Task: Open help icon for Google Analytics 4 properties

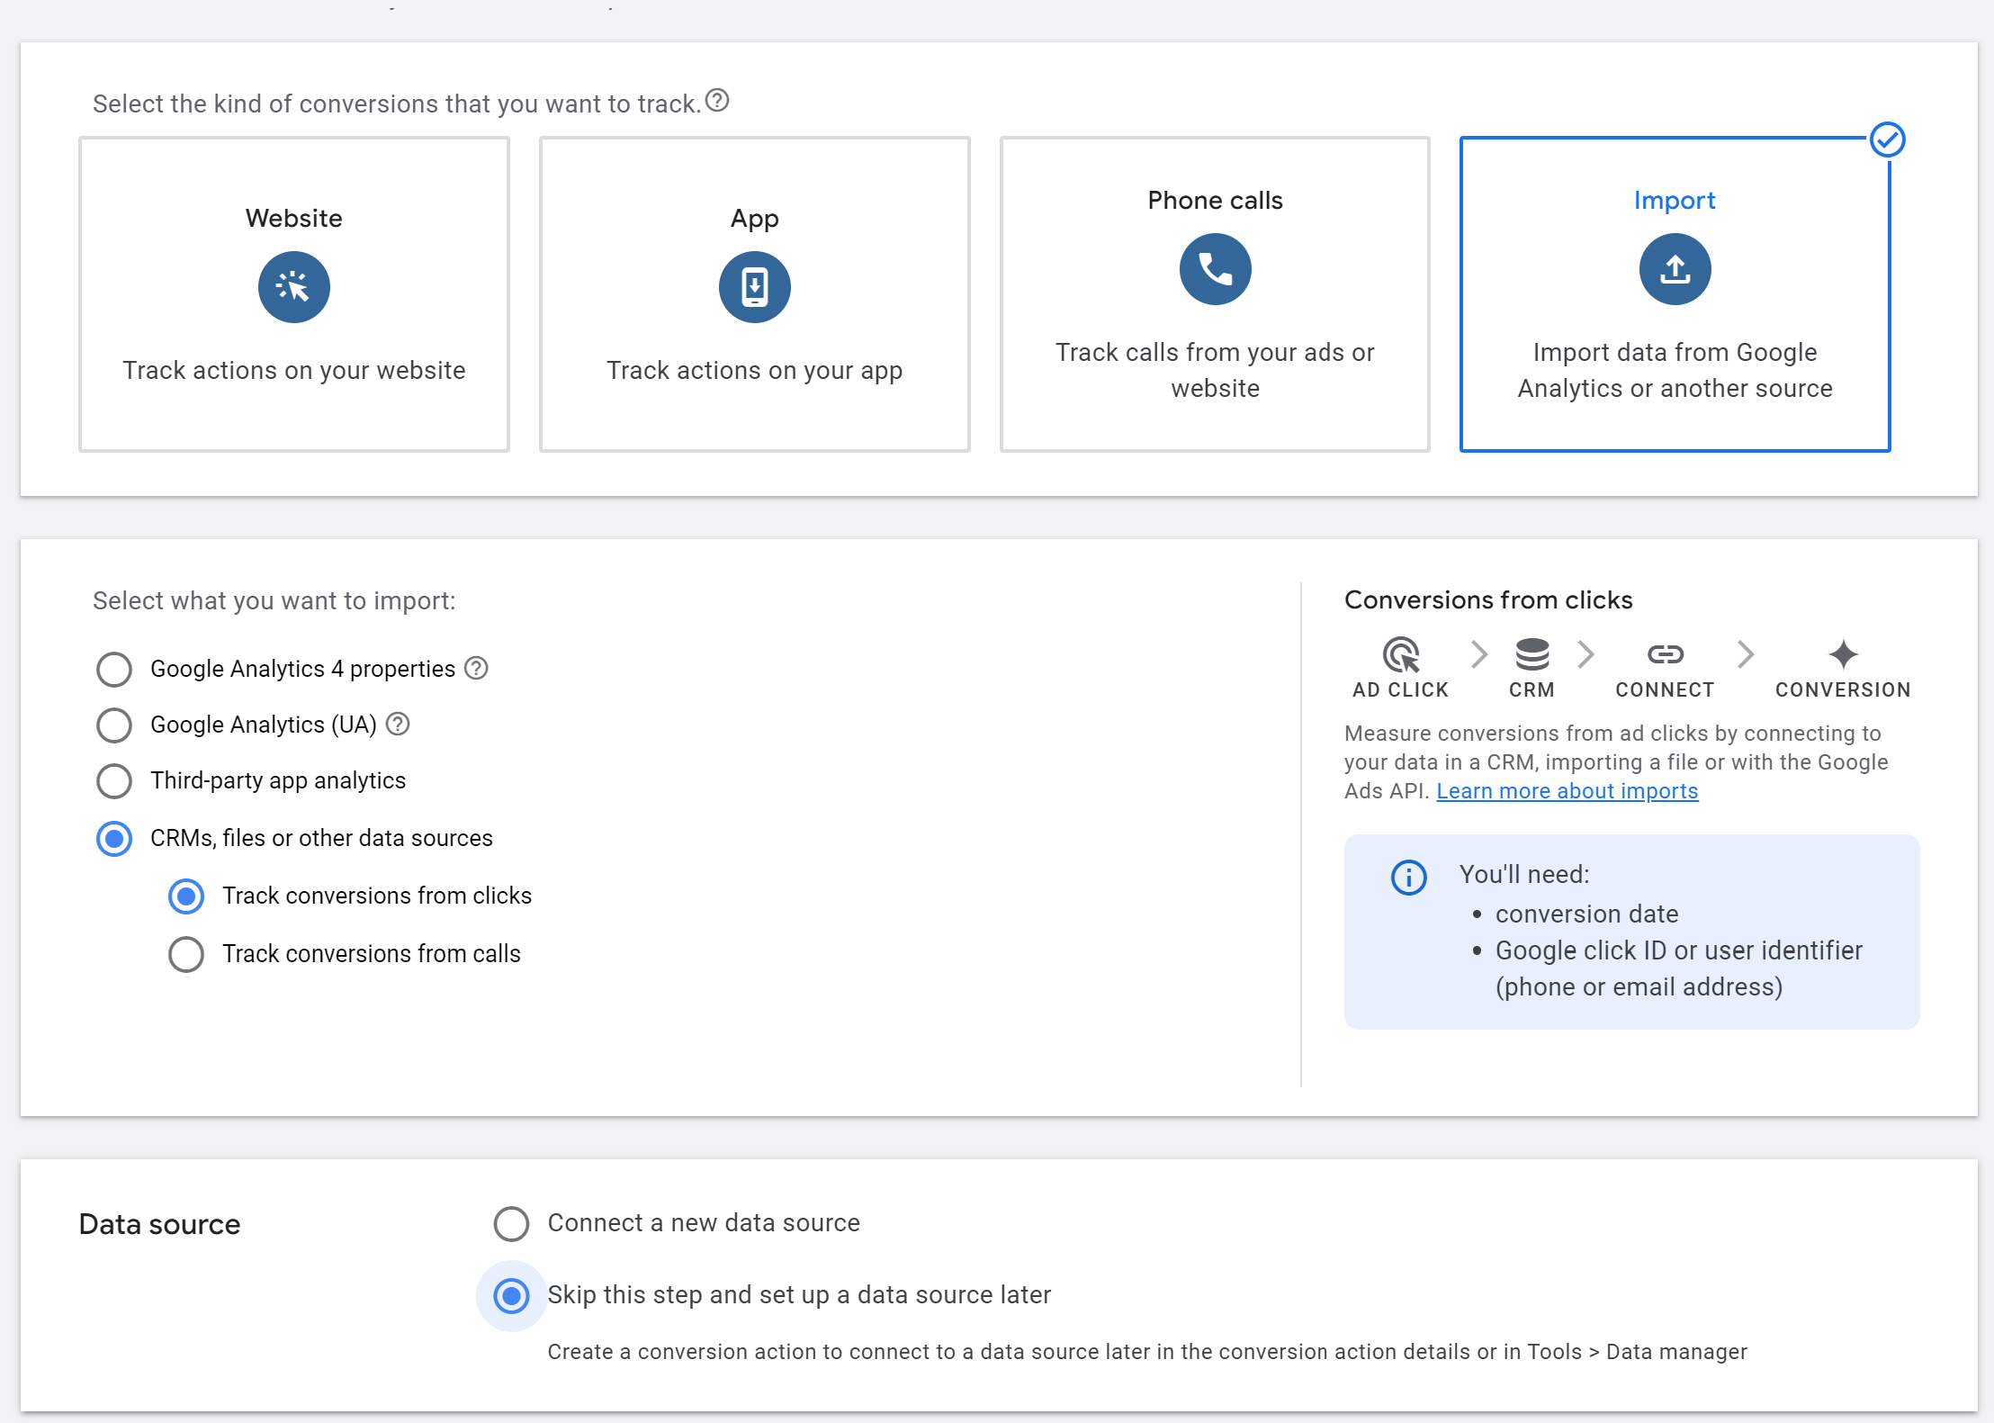Action: 476,669
